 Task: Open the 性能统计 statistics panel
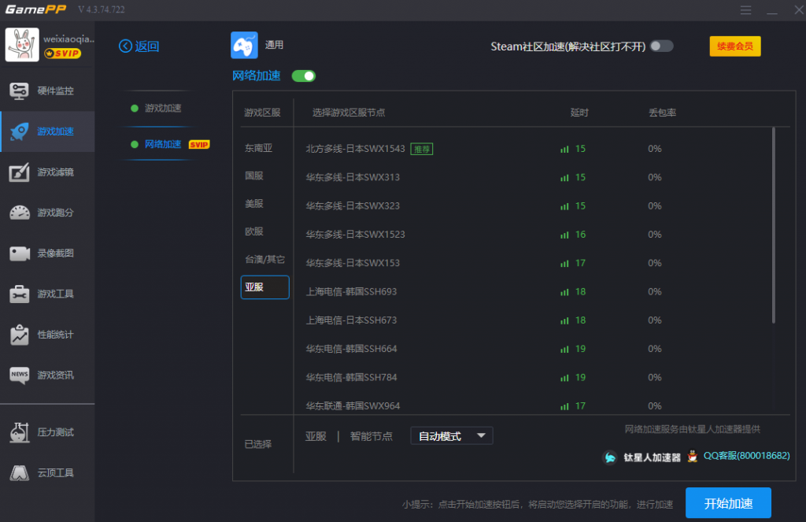47,336
